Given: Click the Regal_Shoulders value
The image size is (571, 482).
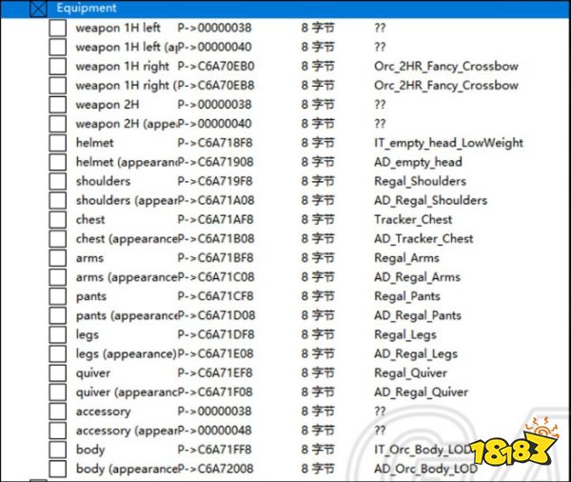Looking at the screenshot, I should tap(420, 181).
